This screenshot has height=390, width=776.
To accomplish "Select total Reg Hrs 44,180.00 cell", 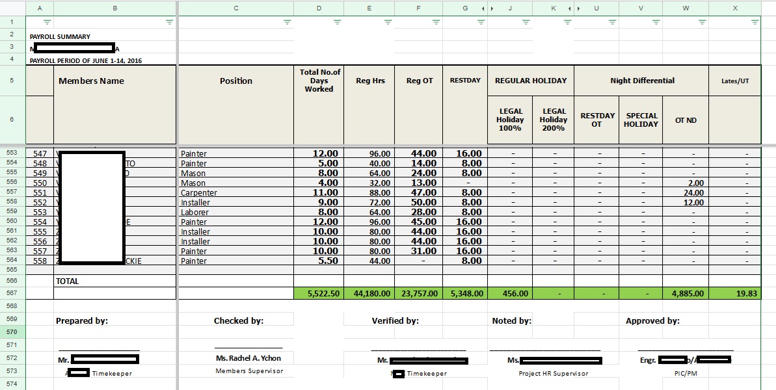I will point(369,293).
